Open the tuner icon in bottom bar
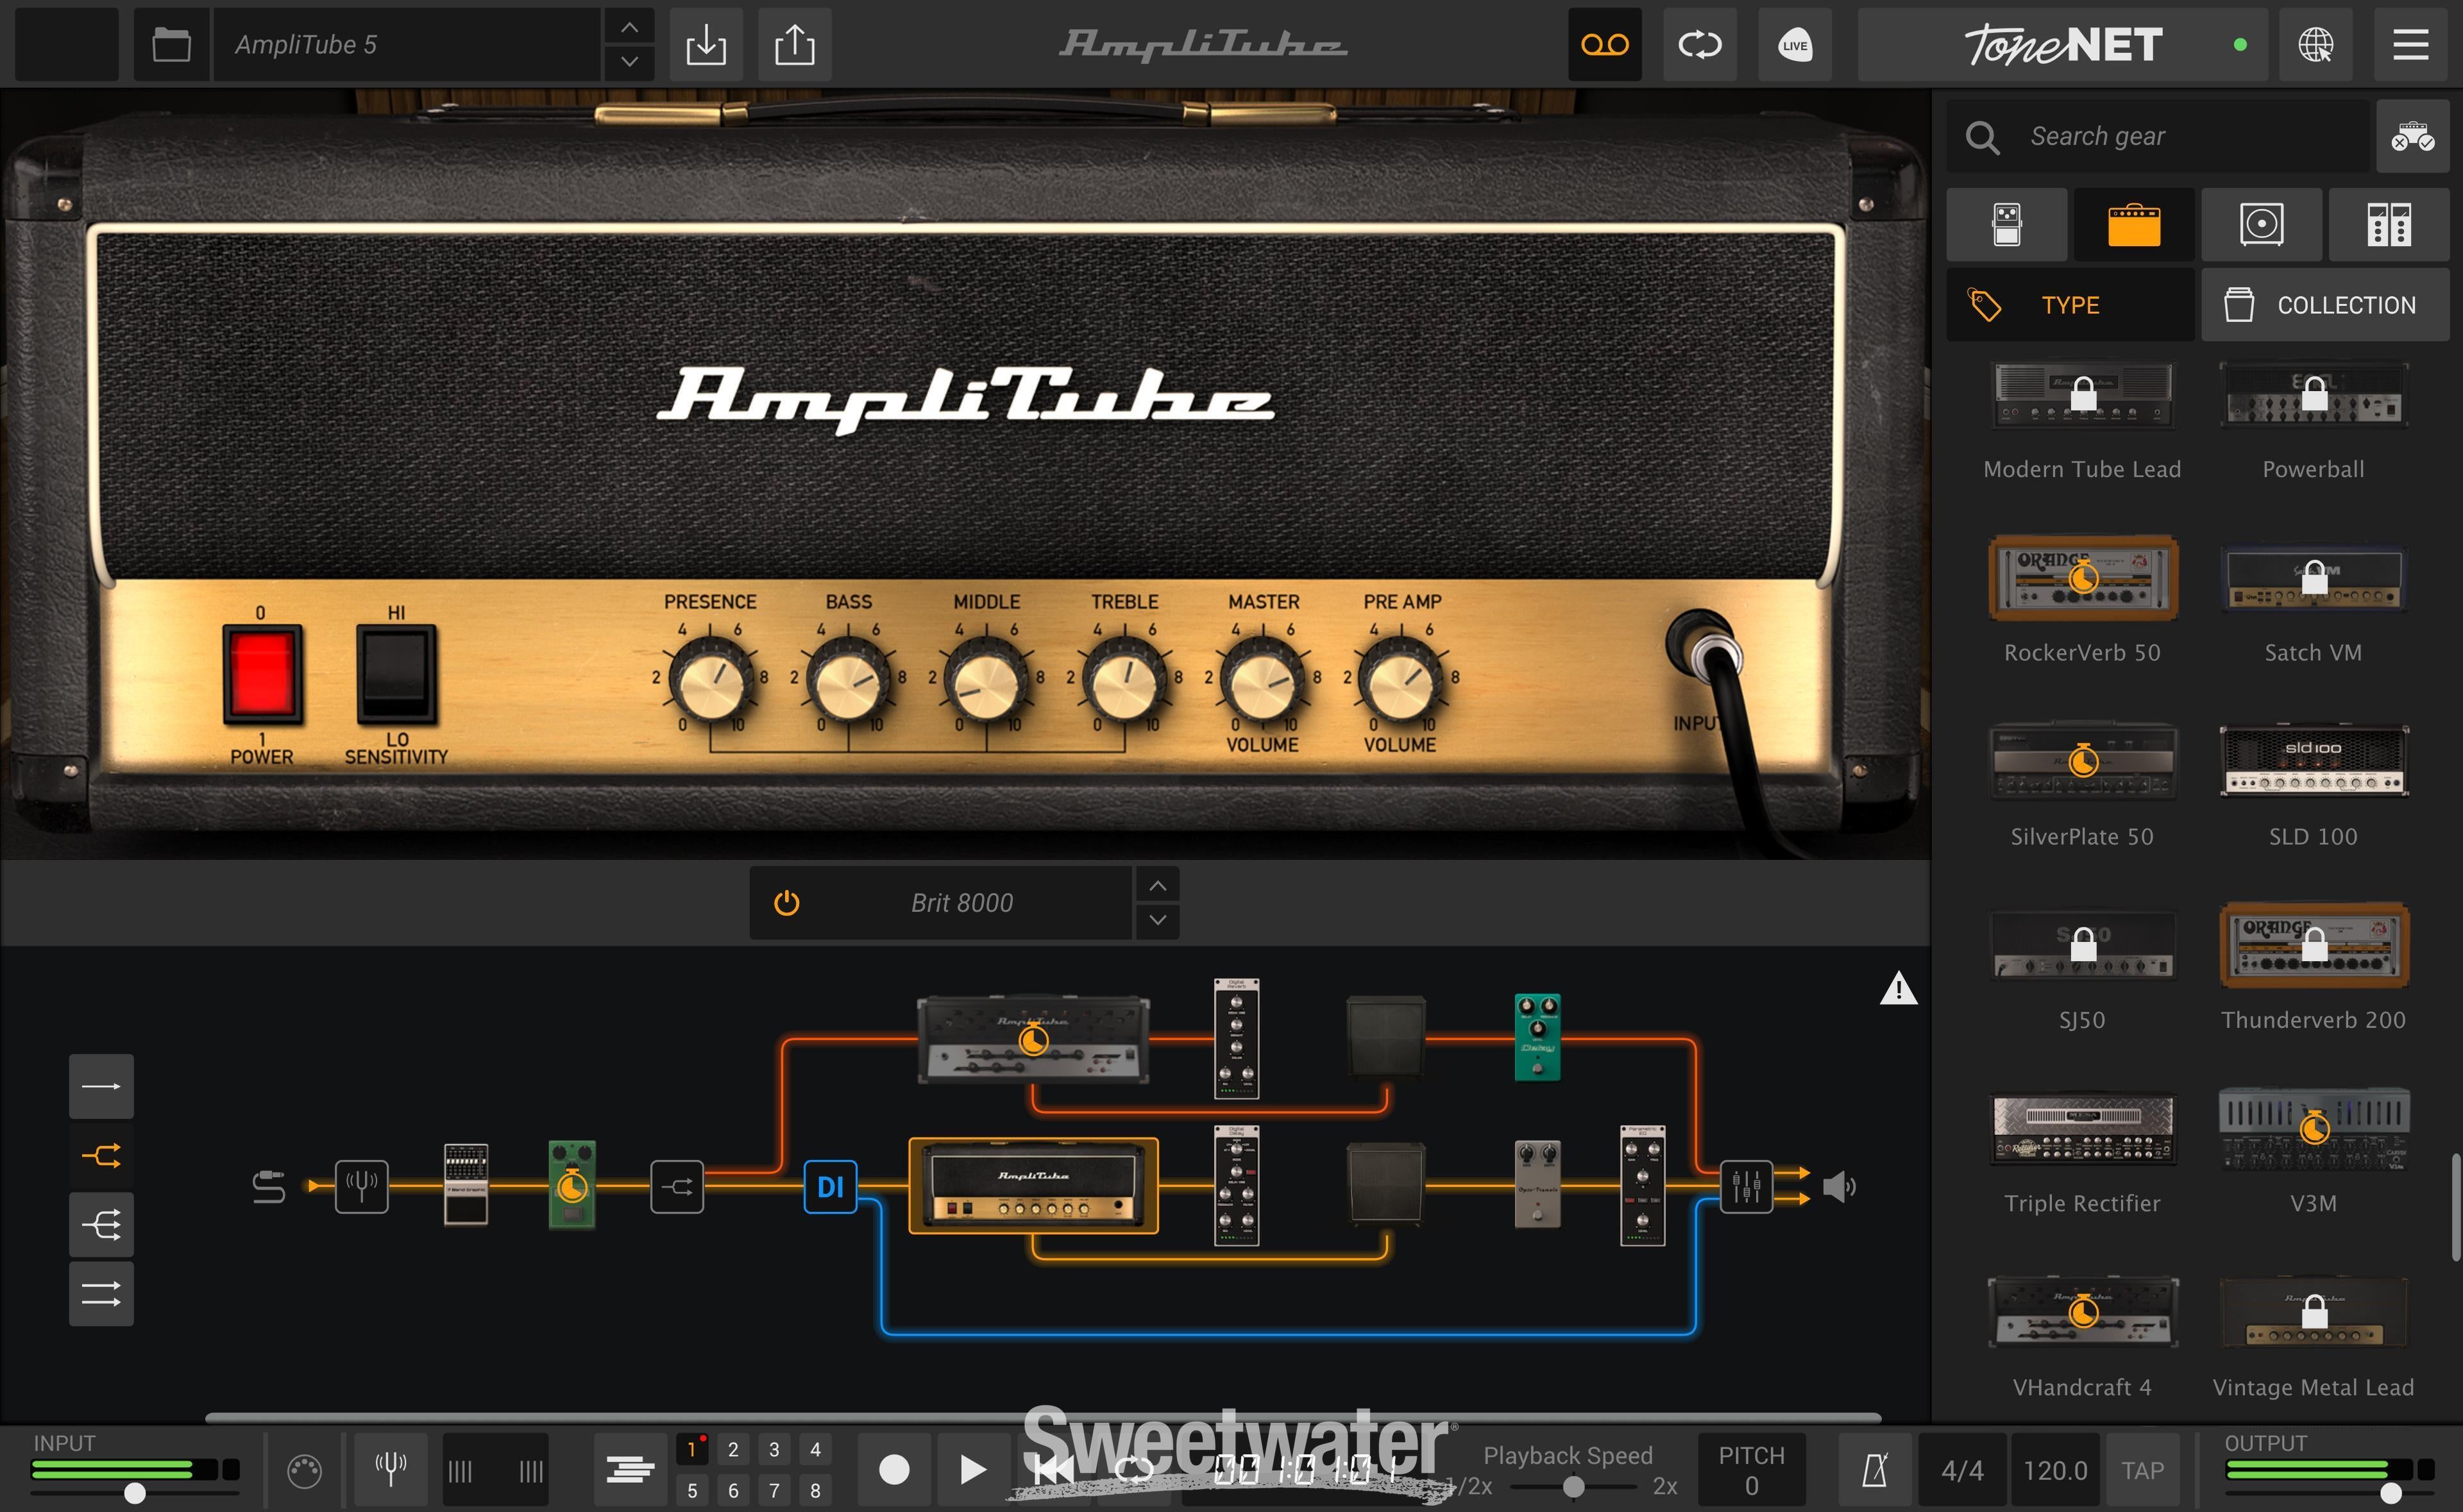 (x=390, y=1470)
